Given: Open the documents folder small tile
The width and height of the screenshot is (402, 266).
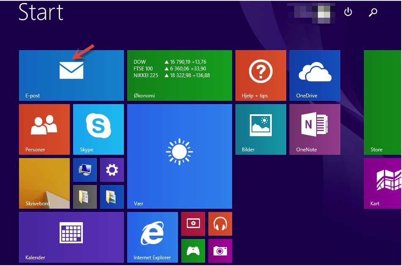Looking at the screenshot, I should (x=85, y=197).
